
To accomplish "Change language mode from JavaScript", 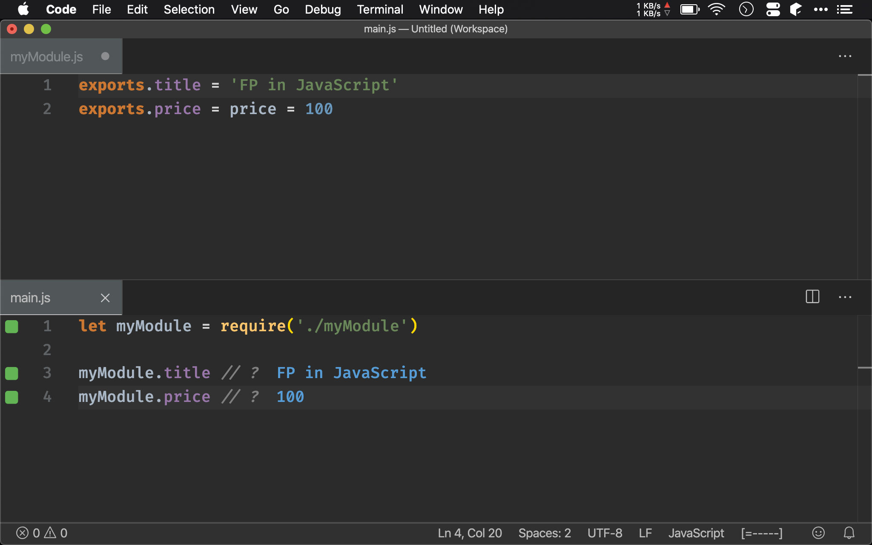I will click(696, 533).
